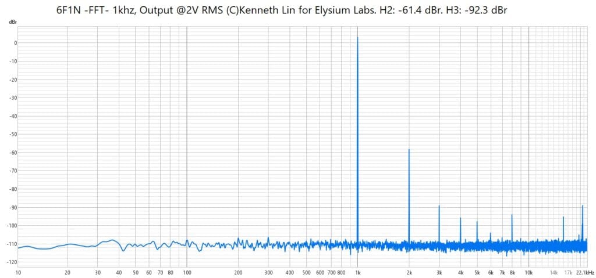The image size is (596, 278).
Task: Click the 7k frequency axis label
Action: click(502, 273)
